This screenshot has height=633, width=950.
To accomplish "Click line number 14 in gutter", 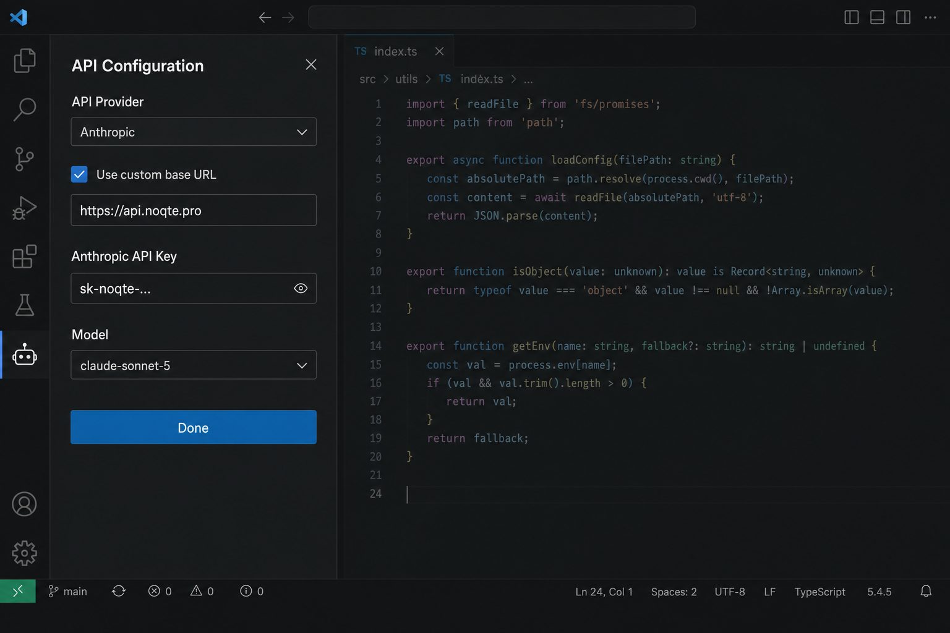I will pos(375,346).
